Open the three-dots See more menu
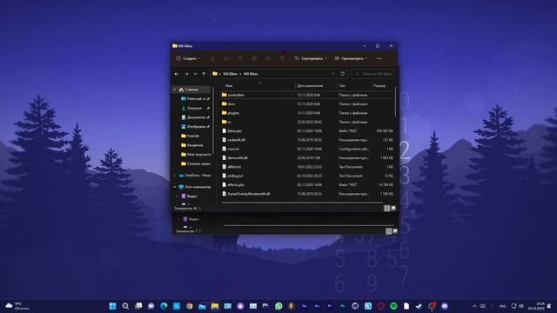557x313 pixels. [x=379, y=58]
